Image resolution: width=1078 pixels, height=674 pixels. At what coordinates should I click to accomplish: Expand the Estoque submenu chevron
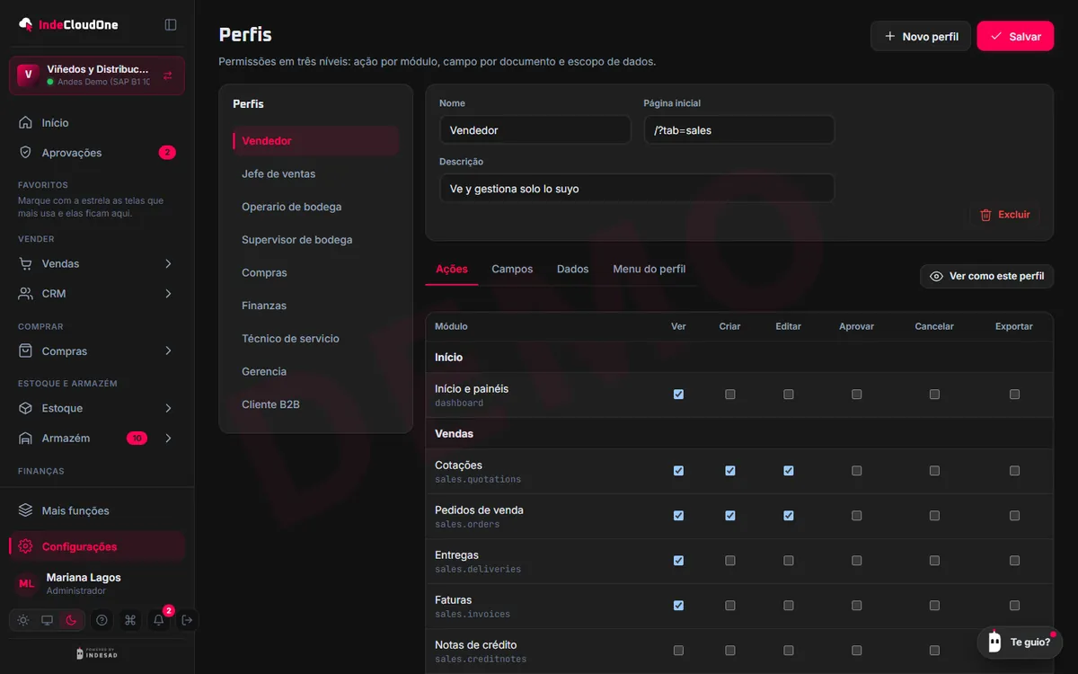point(168,409)
